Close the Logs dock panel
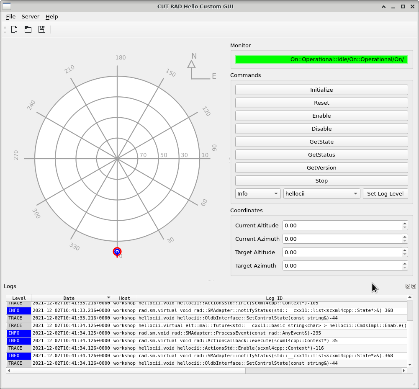The height and width of the screenshot is (389, 419). tap(414, 286)
